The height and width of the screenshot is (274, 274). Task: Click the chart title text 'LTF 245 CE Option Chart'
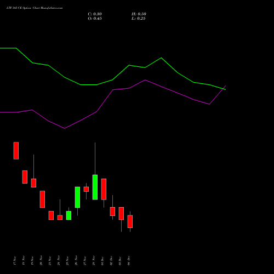click(x=23, y=8)
